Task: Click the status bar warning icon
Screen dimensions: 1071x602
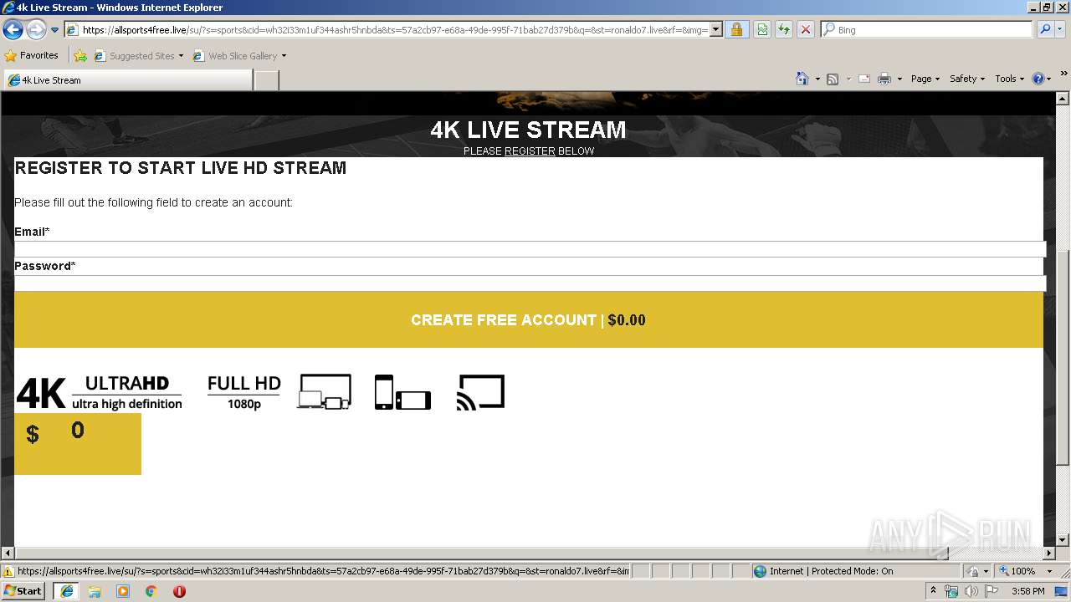Action: click(x=8, y=571)
